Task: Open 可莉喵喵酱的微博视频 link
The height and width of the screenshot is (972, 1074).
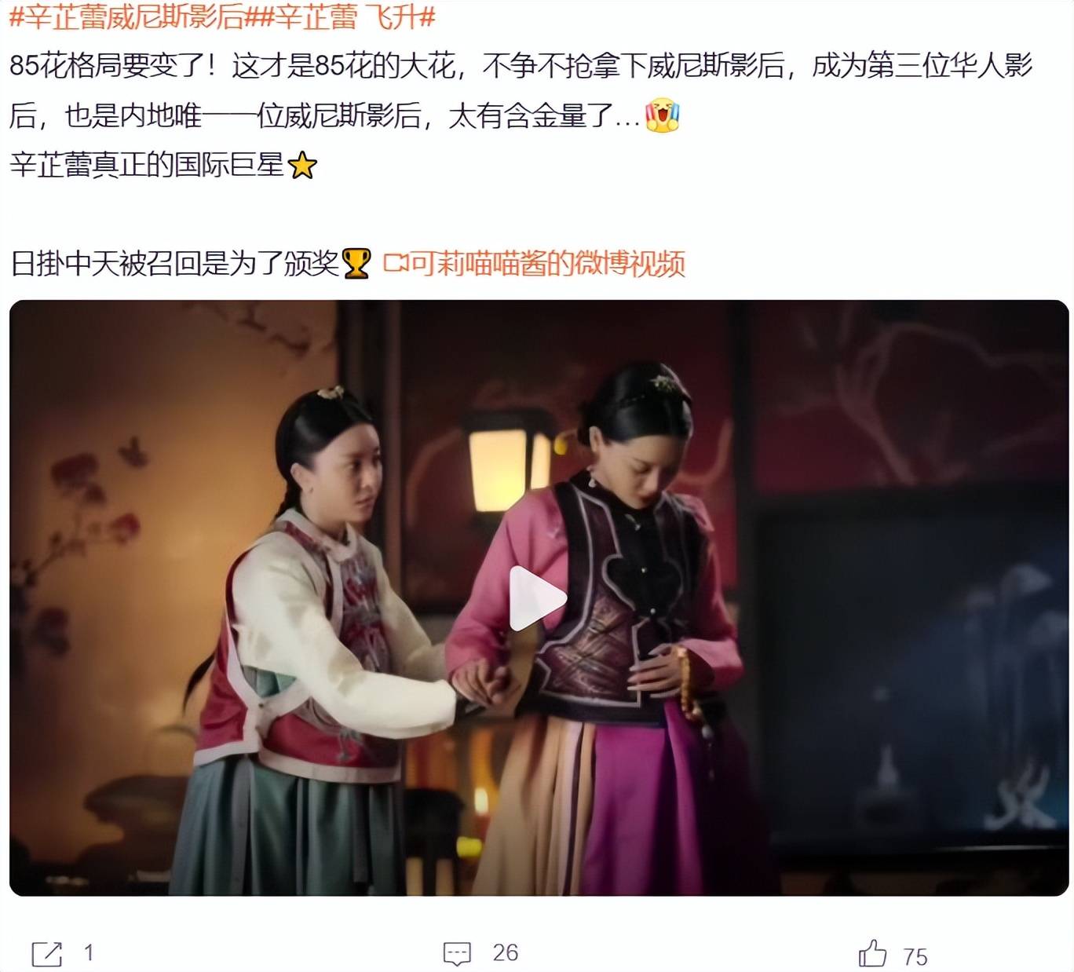Action: [548, 264]
